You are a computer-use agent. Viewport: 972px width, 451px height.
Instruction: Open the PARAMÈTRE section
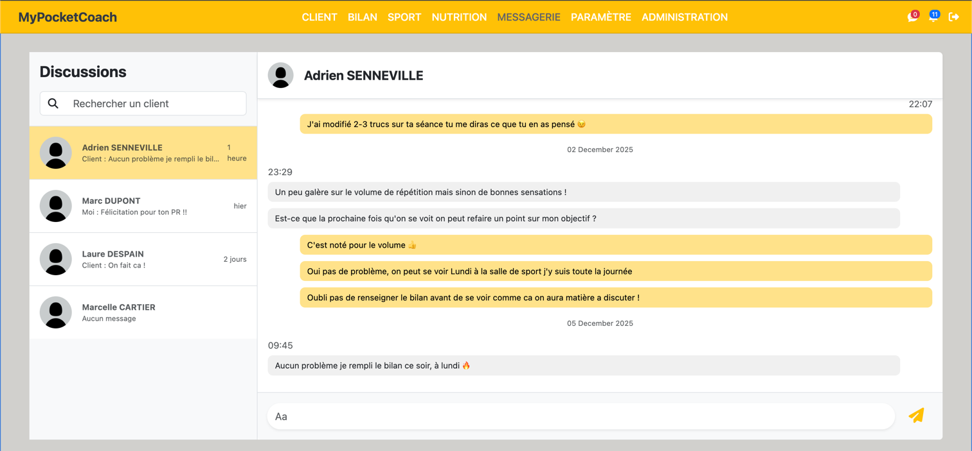click(x=601, y=17)
